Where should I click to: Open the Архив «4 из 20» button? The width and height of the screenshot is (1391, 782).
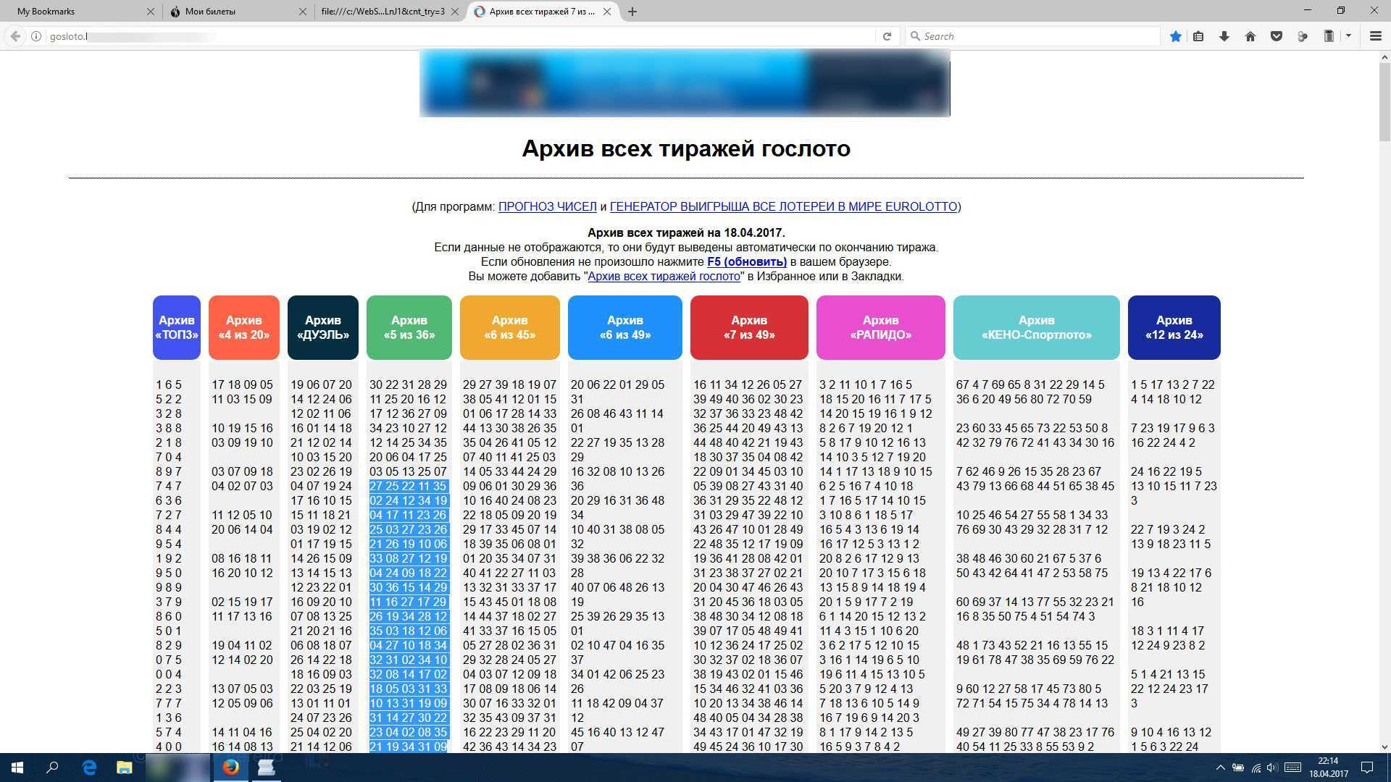[244, 327]
